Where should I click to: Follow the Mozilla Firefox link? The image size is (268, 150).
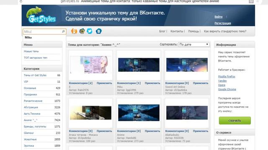[227, 77]
